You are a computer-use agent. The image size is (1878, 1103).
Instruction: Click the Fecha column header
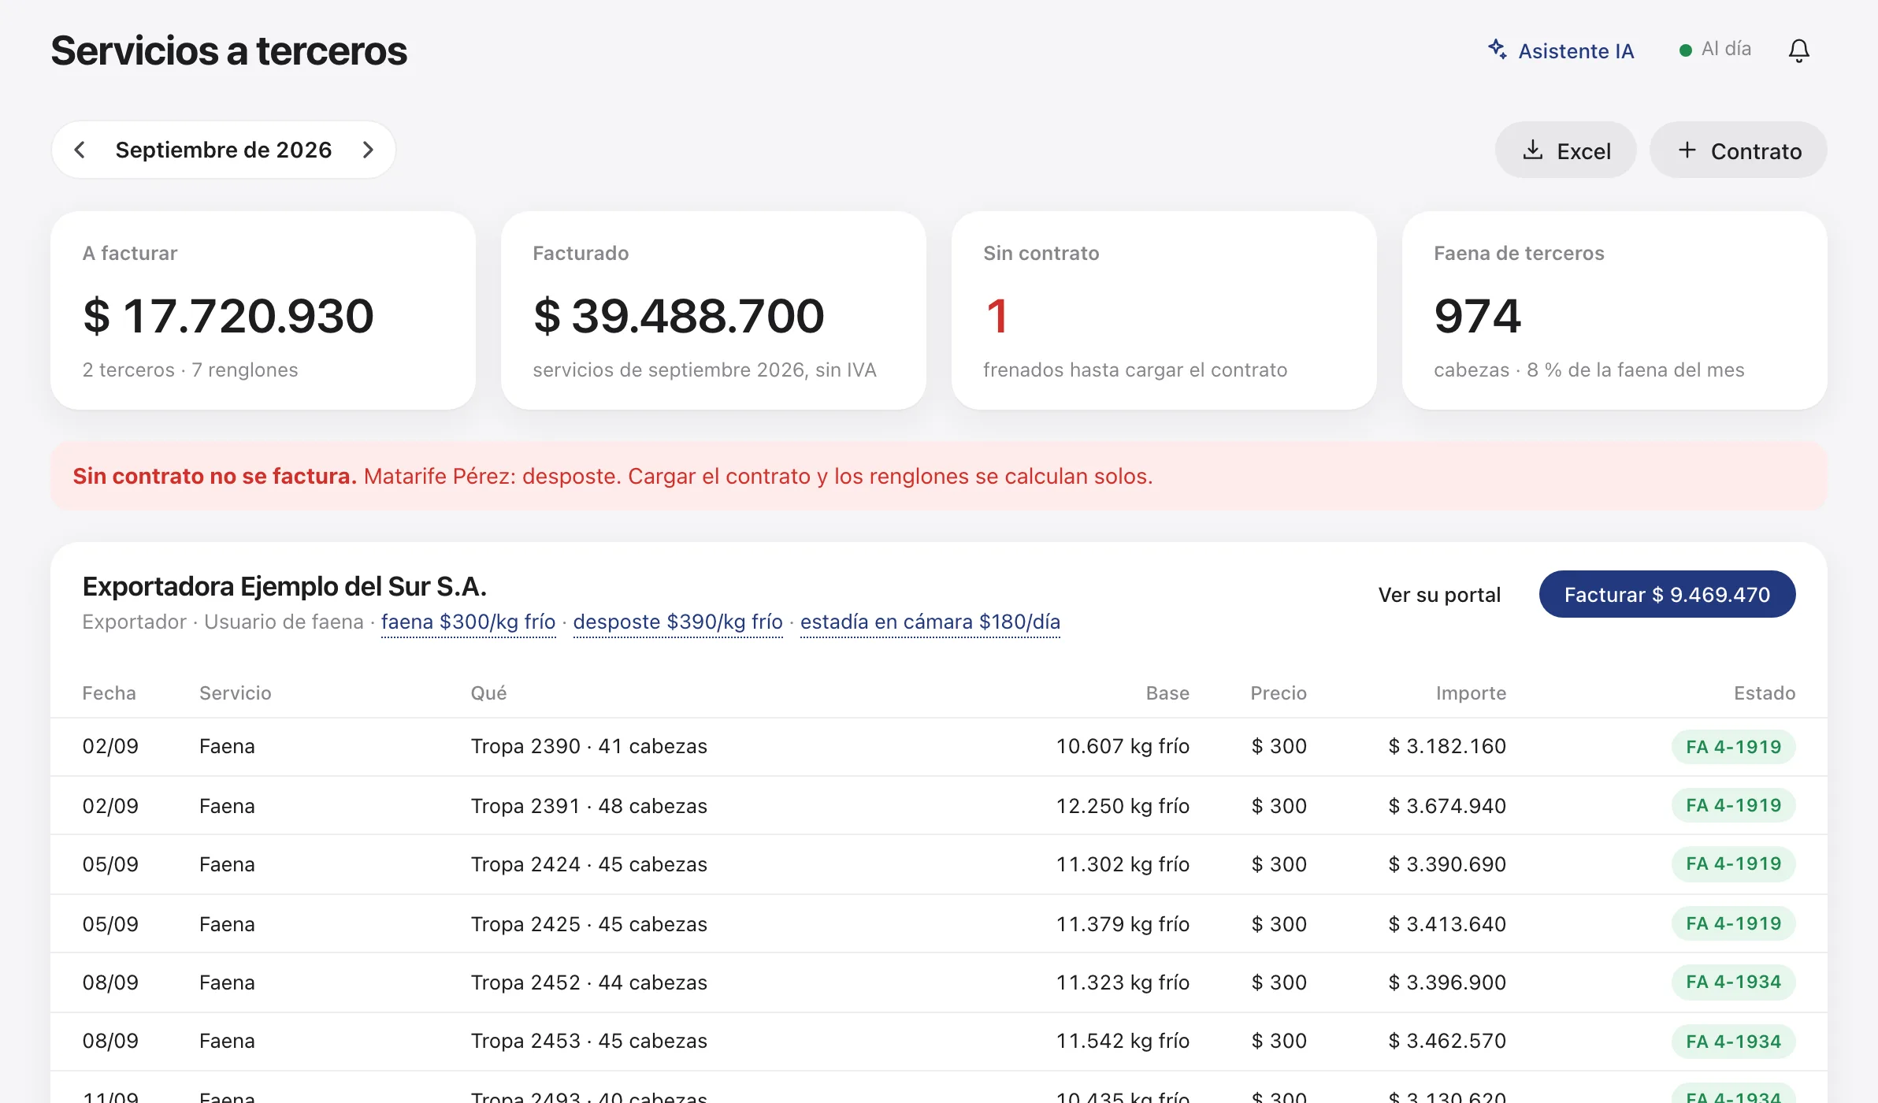(x=109, y=693)
